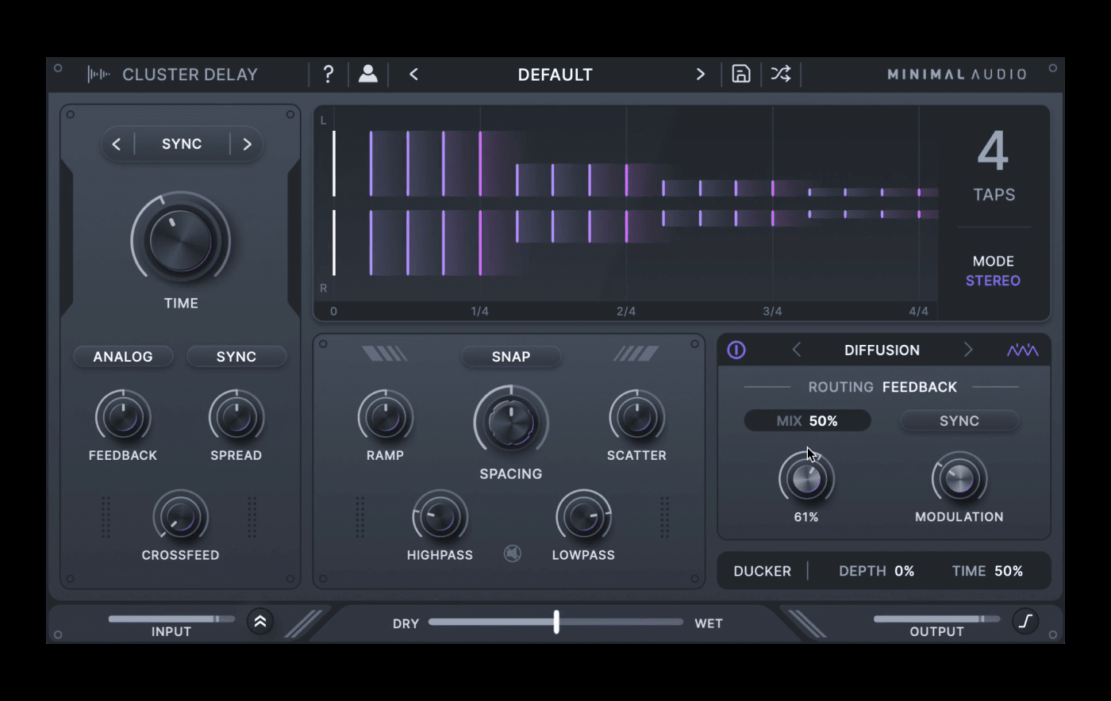Click the RAMP knob
1111x701 pixels.
click(x=385, y=417)
